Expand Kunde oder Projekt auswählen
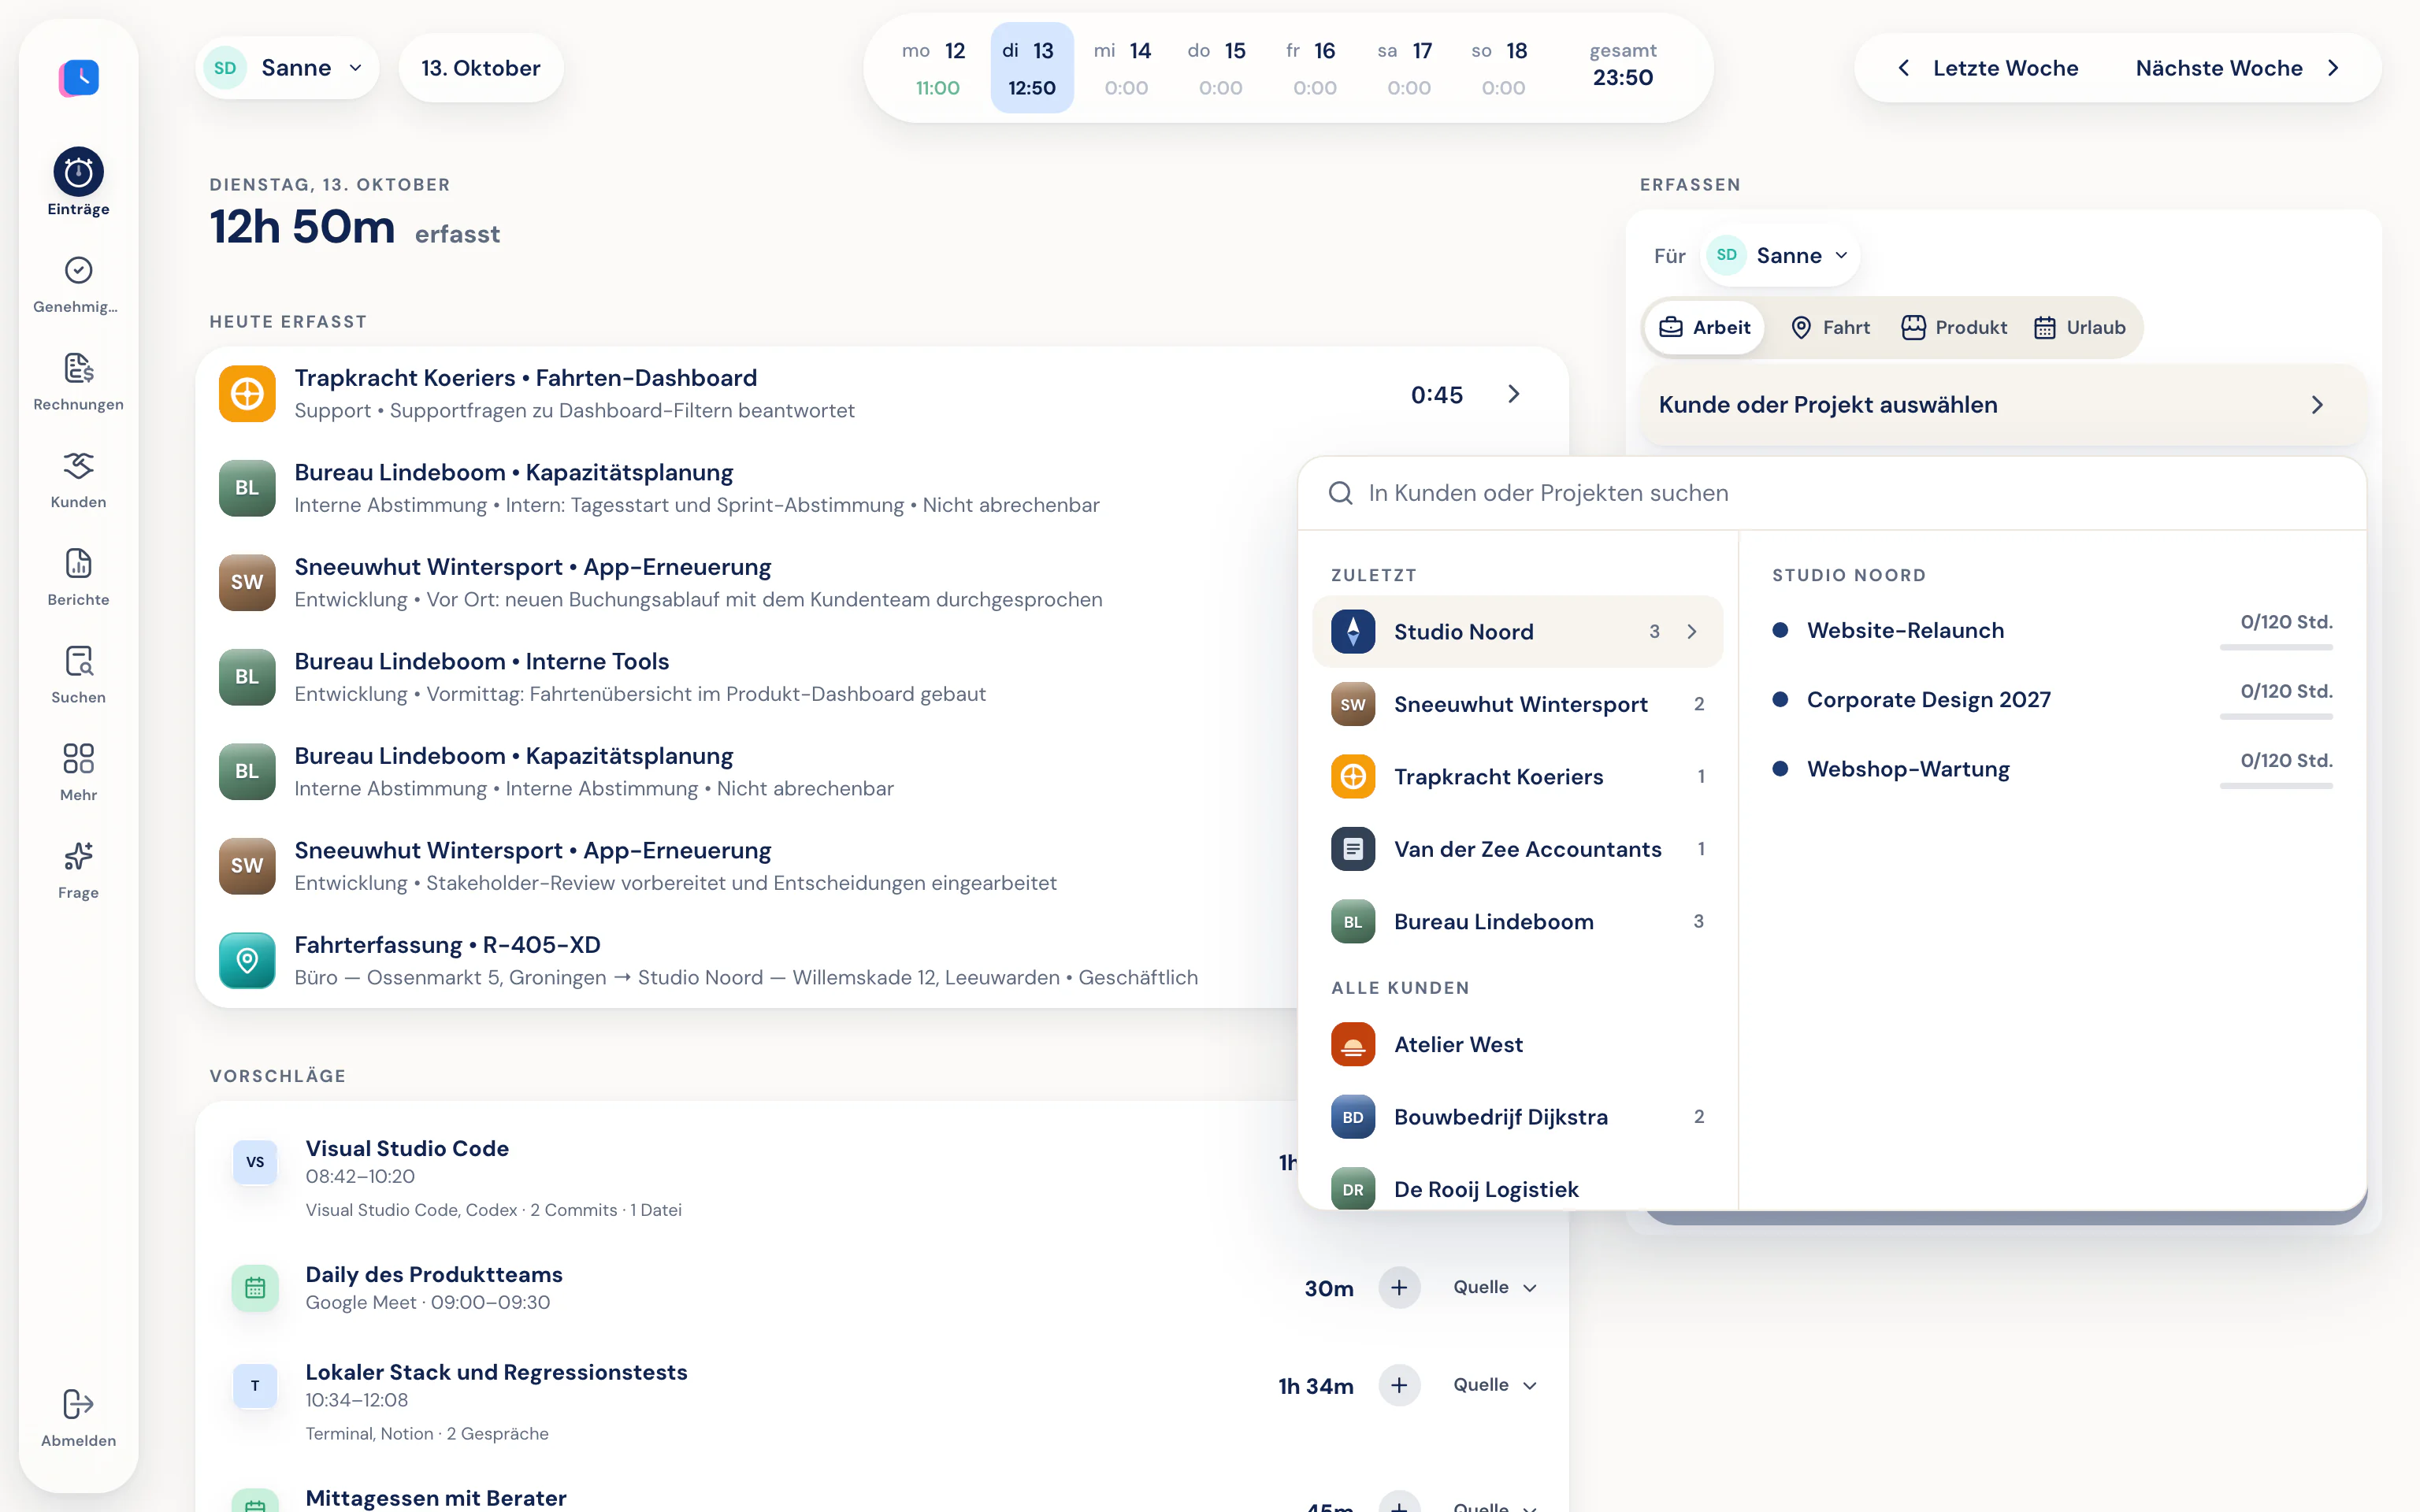Screen dimensions: 2420x1512 2003,405
